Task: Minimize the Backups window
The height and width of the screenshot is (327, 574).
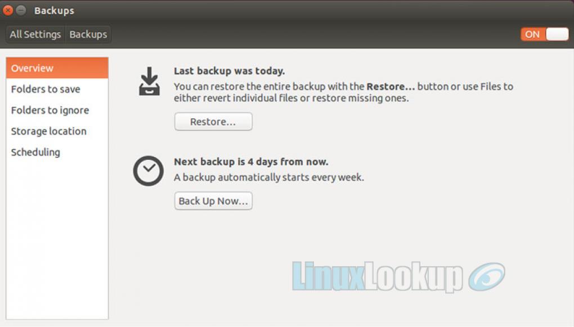Action: click(21, 10)
